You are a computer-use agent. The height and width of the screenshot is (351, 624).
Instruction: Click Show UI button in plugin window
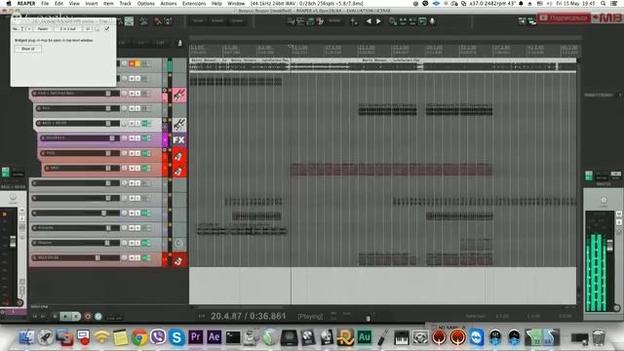pos(28,49)
